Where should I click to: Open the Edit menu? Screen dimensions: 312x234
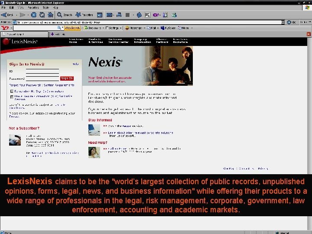11,7
